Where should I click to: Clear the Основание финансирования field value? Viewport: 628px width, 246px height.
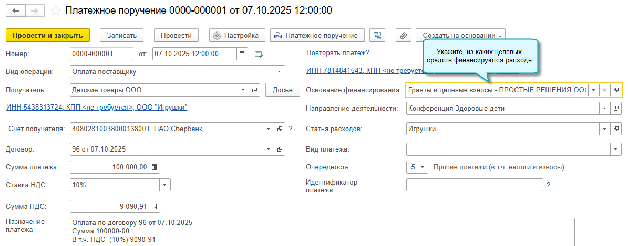pyautogui.click(x=604, y=90)
